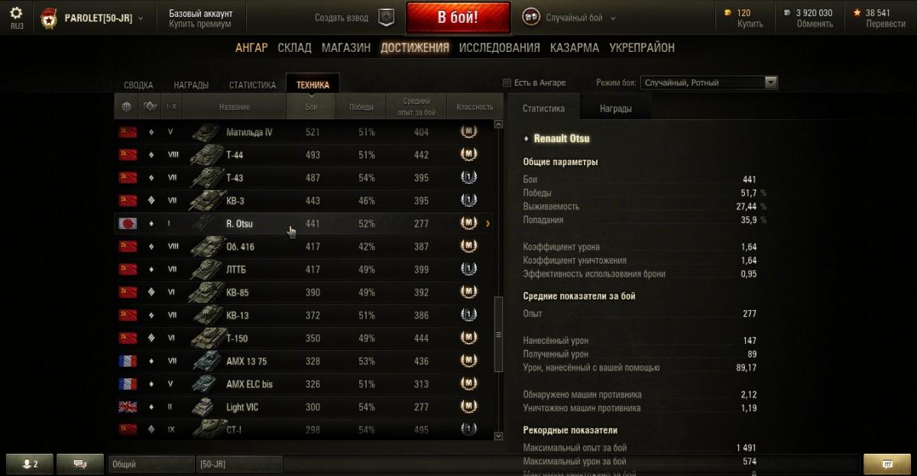Switch to the Награды tab in details

(x=616, y=108)
